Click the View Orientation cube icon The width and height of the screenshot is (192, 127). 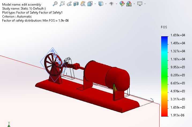(90, 4)
